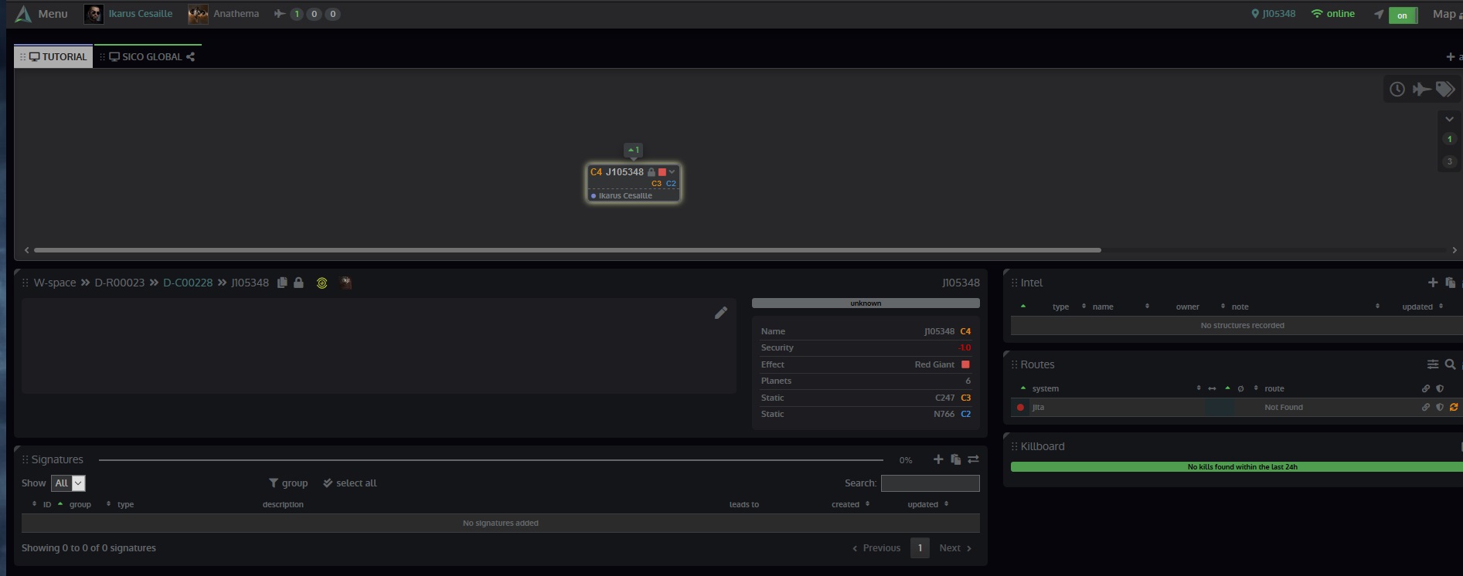Click the paste signatures clipboard icon
This screenshot has height=576, width=1463.
click(955, 459)
